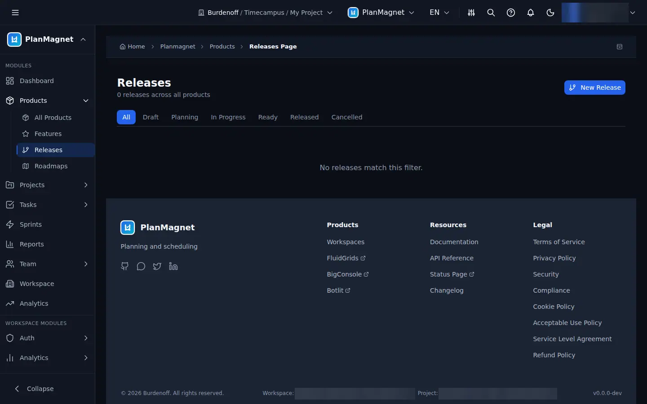Image resolution: width=647 pixels, height=404 pixels.
Task: Toggle dark mode moon icon
Action: click(x=550, y=13)
